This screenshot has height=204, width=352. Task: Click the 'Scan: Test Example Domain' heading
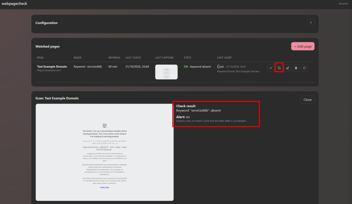pos(57,98)
